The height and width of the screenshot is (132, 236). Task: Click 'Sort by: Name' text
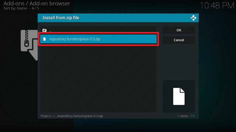[x=15, y=8]
